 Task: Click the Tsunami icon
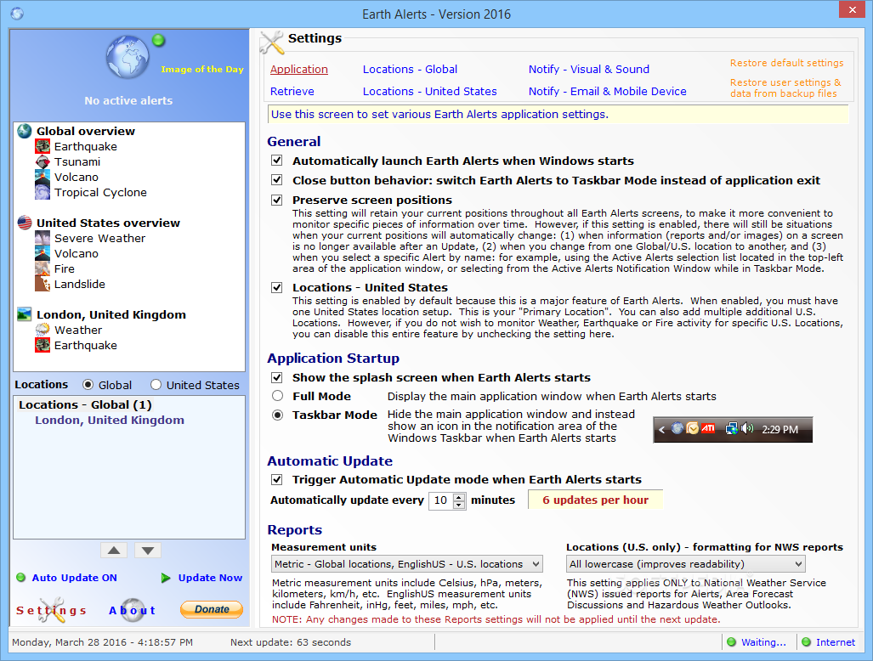tap(43, 162)
